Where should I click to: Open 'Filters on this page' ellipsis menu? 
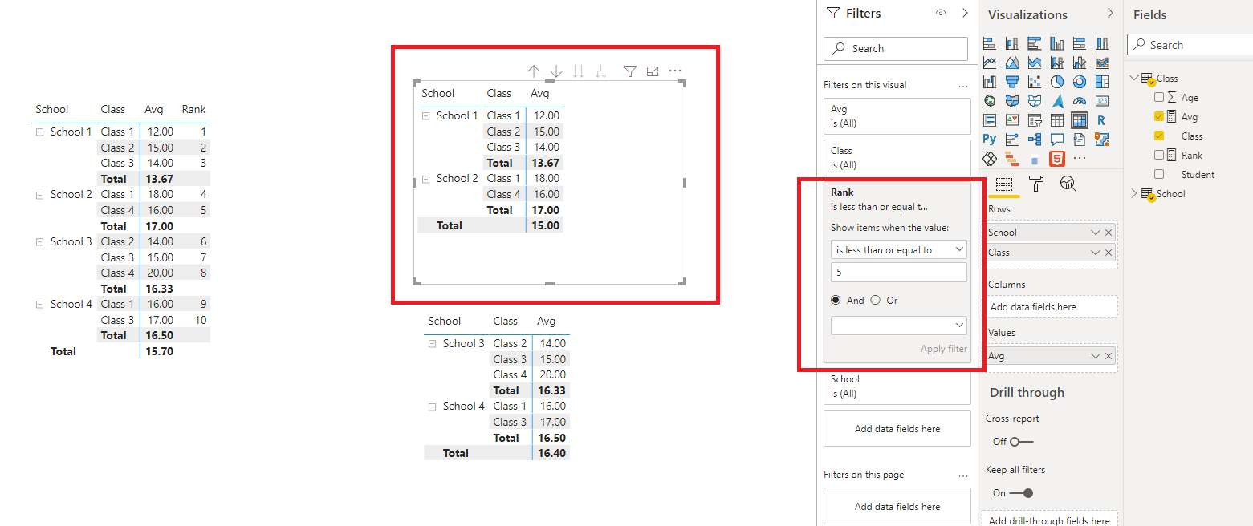pos(963,475)
